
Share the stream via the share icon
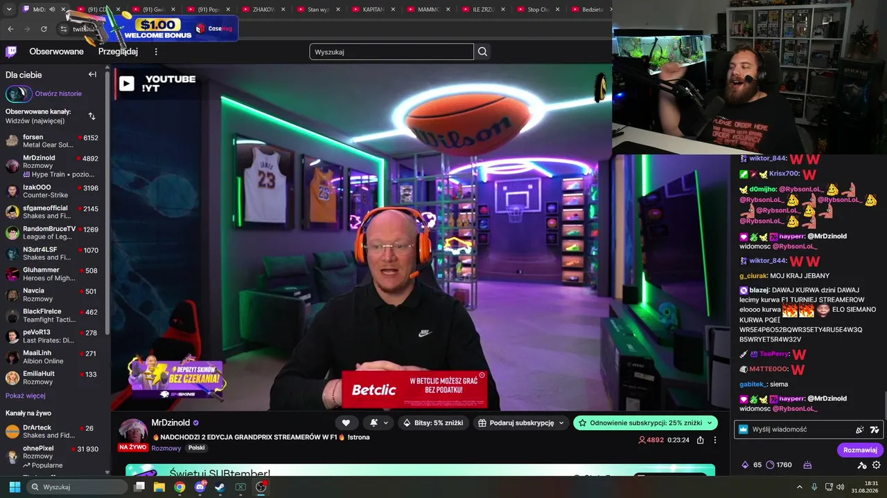[x=701, y=440]
